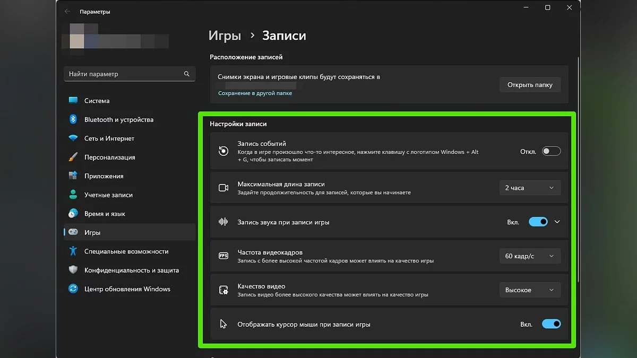Click the Персонализация paintbrush icon
This screenshot has width=637, height=358.
pyautogui.click(x=73, y=158)
